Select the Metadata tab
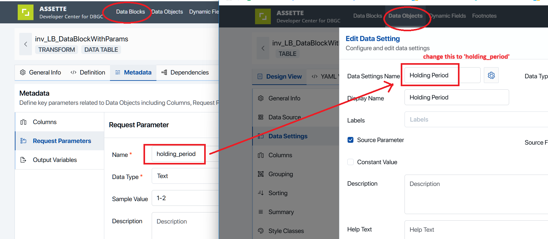Screen dimensions: 548x239 133,73
